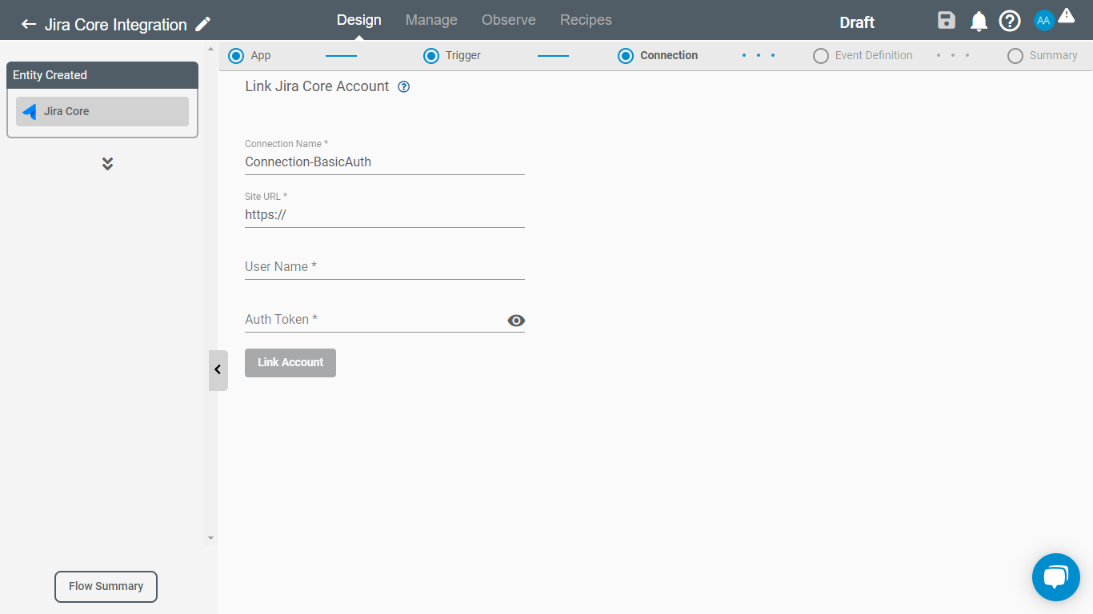Expand the flow with double chevron down
The image size is (1093, 614).
click(x=107, y=164)
